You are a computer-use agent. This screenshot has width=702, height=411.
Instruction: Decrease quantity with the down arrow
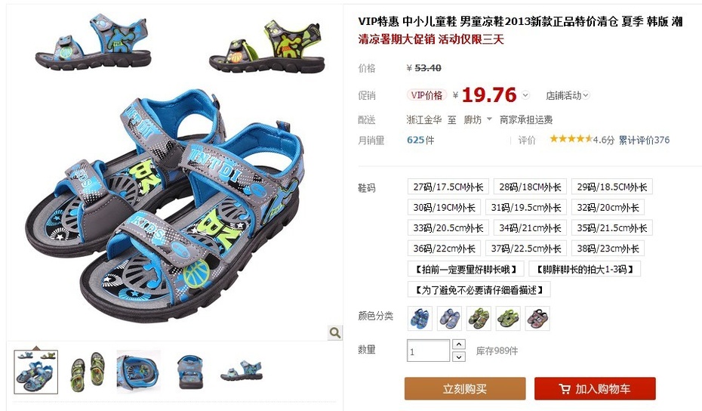[458, 357]
